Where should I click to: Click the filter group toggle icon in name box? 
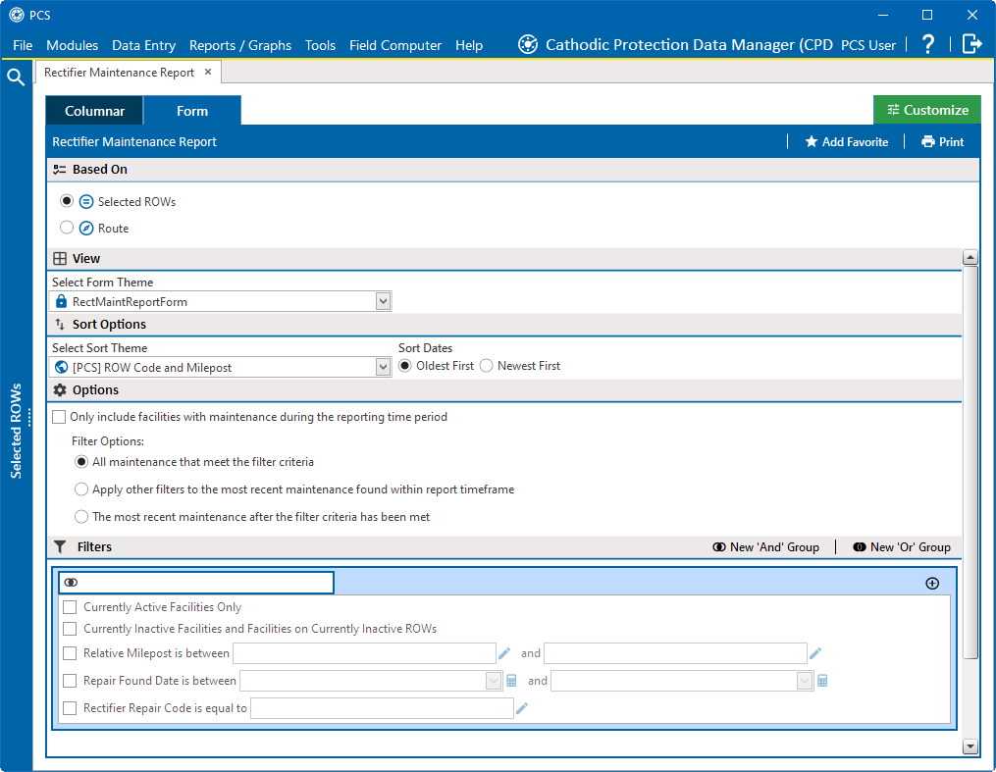point(71,582)
